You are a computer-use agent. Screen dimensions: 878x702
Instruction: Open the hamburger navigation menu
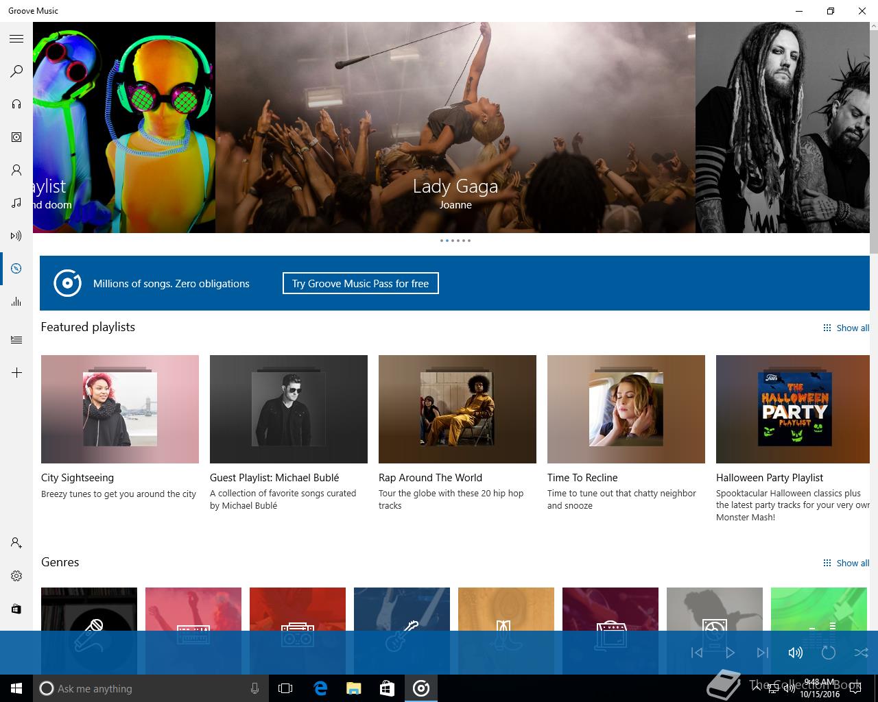click(16, 38)
